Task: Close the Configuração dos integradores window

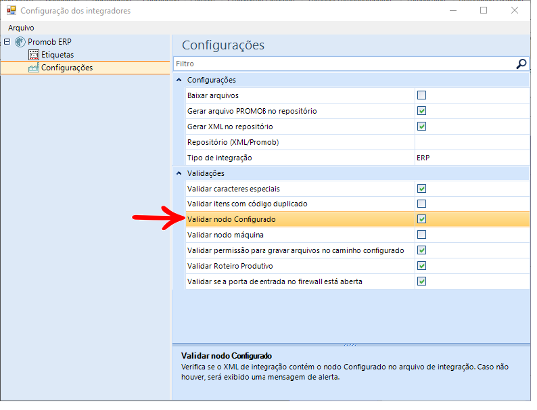Action: (x=515, y=10)
